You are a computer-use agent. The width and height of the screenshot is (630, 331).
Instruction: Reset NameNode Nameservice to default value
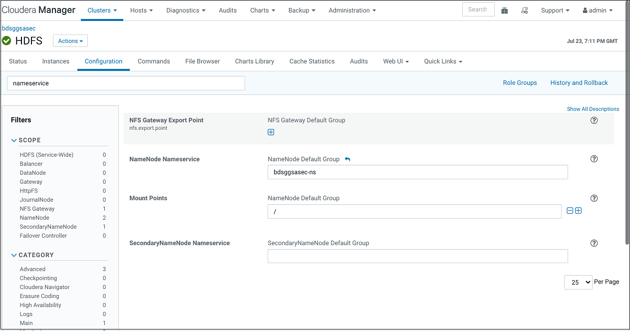coord(347,159)
